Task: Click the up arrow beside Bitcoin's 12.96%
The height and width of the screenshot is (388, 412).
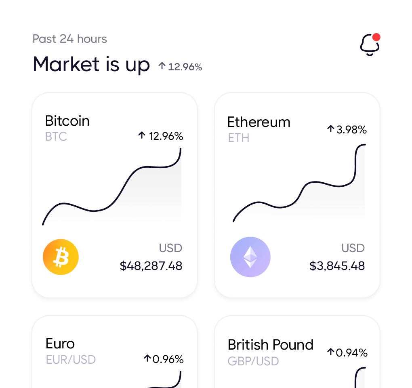Action: coord(141,136)
